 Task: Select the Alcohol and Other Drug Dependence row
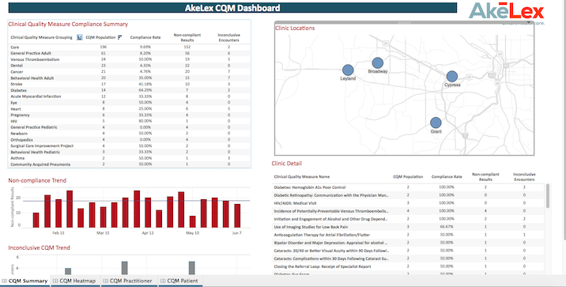tap(409, 219)
